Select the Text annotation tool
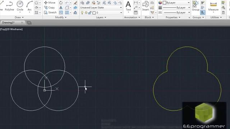The width and height of the screenshot is (230, 129). pyautogui.click(x=128, y=6)
